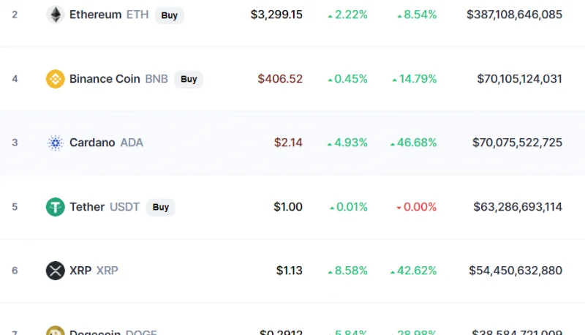This screenshot has height=335, width=585.
Task: Open the Cardano ADA name link
Action: pos(106,143)
